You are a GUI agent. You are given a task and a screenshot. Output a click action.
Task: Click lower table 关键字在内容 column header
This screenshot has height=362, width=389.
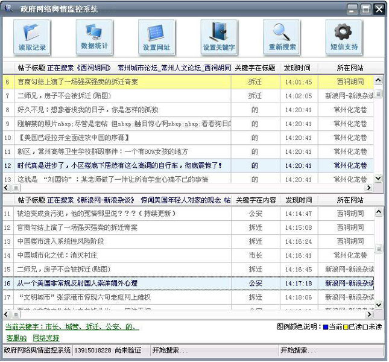[256, 200]
